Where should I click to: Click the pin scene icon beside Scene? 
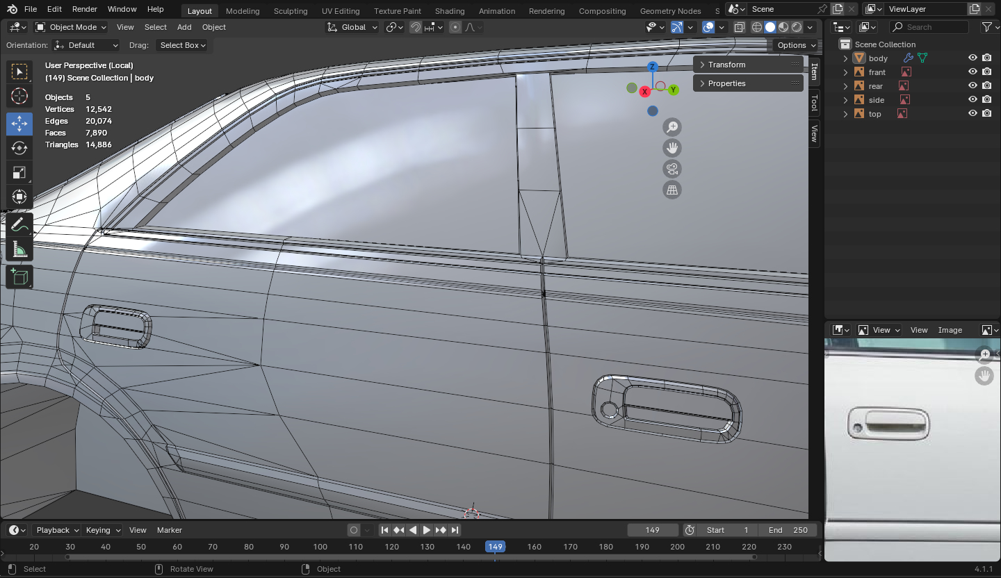click(x=822, y=9)
